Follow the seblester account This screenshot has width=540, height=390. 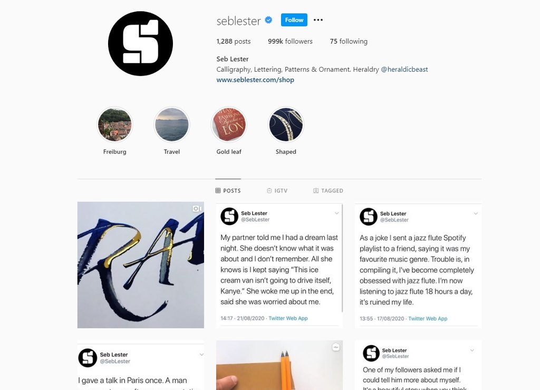[x=294, y=20]
